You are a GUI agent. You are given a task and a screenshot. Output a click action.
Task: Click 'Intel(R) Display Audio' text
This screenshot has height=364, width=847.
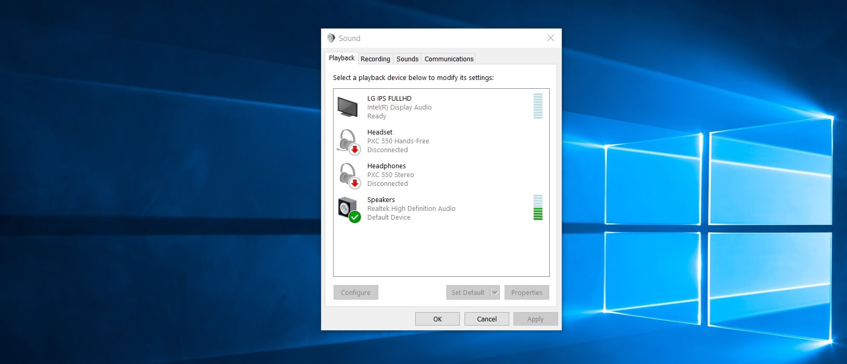click(399, 107)
